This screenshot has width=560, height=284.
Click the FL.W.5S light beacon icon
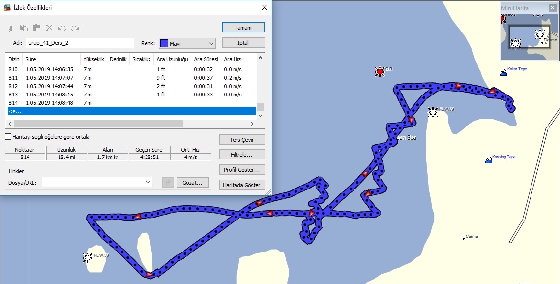tap(88, 258)
